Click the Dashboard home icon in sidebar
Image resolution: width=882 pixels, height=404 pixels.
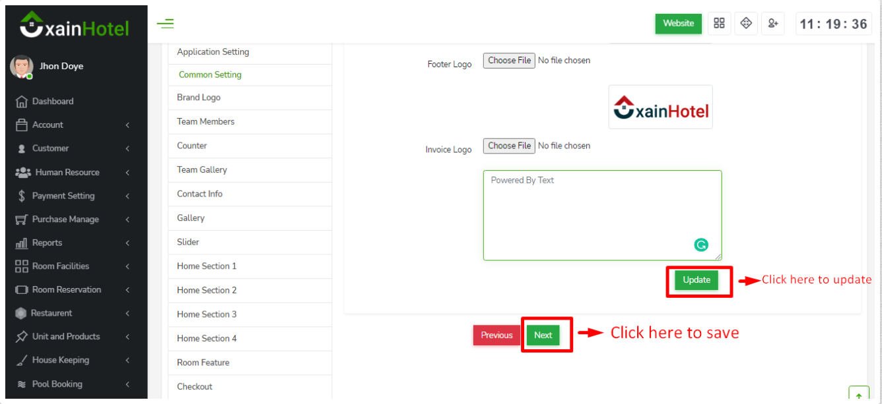21,101
